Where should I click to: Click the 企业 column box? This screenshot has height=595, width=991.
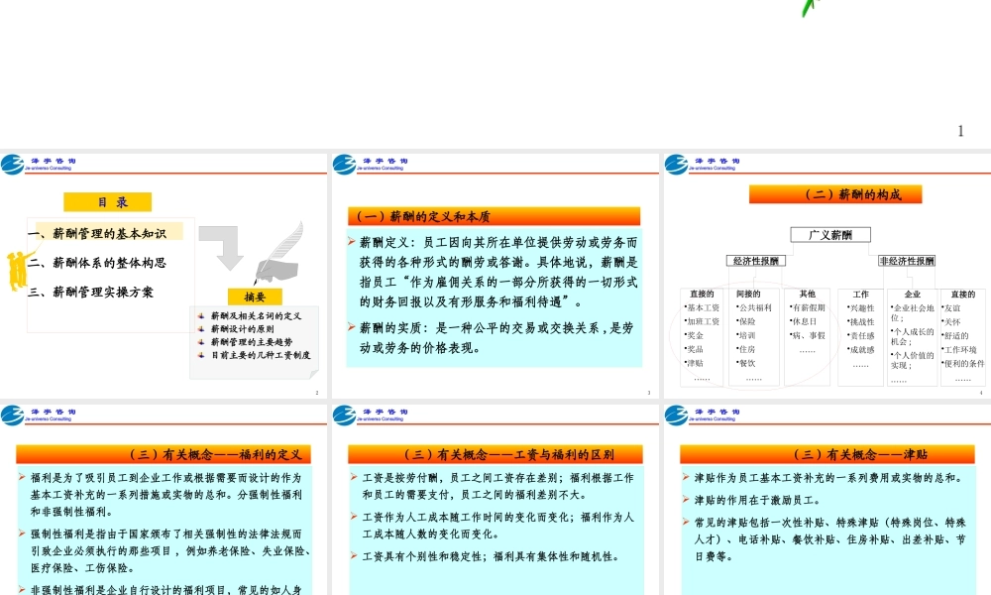[912, 337]
